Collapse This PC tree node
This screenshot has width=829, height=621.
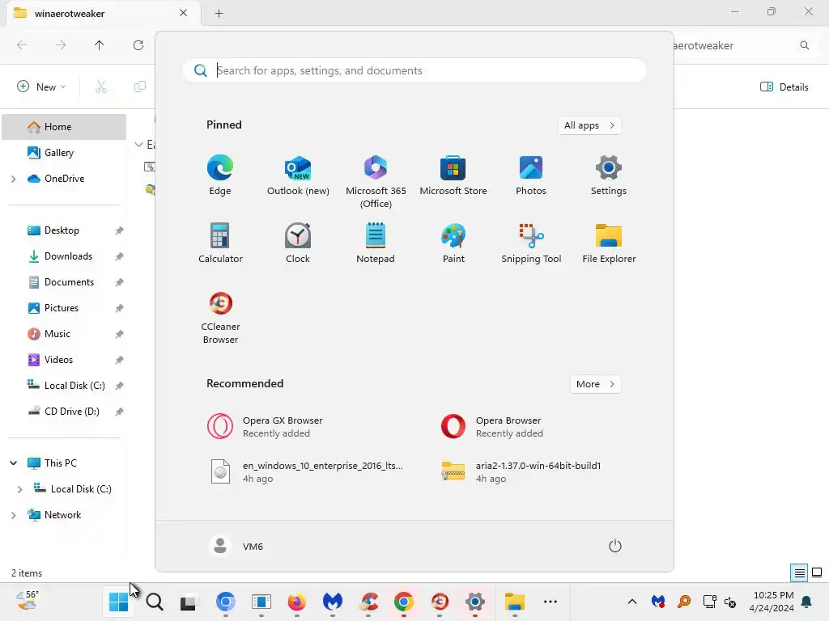click(x=14, y=463)
